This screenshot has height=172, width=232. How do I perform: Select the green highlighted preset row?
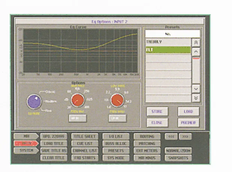(x=168, y=50)
